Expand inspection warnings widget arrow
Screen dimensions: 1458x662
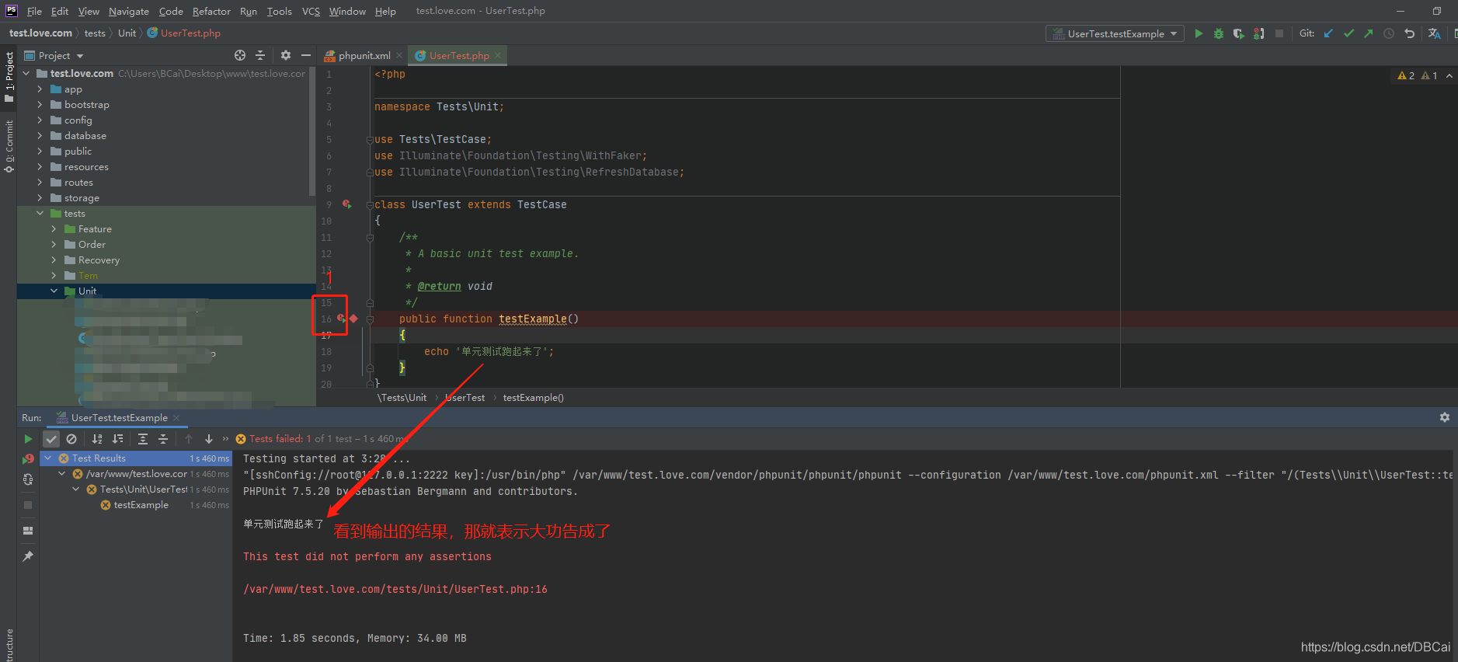tap(1449, 75)
